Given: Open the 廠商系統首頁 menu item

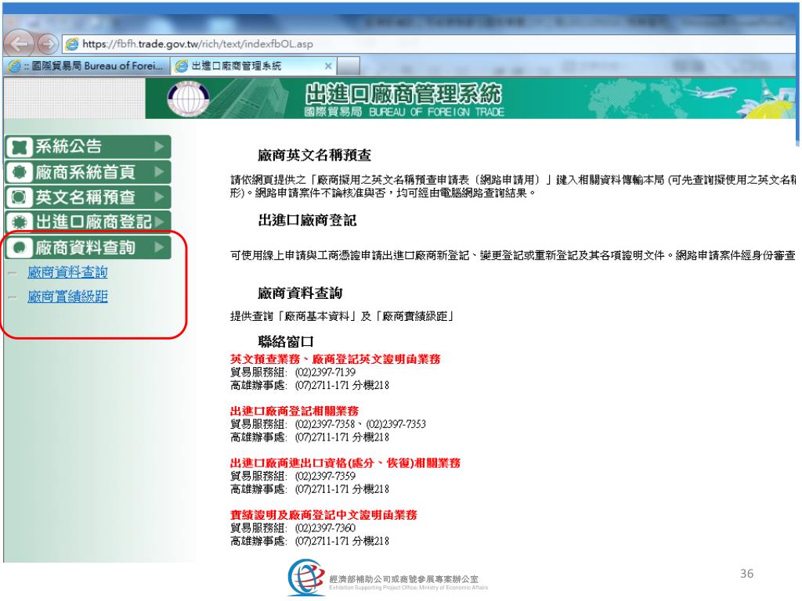Looking at the screenshot, I should point(88,171).
